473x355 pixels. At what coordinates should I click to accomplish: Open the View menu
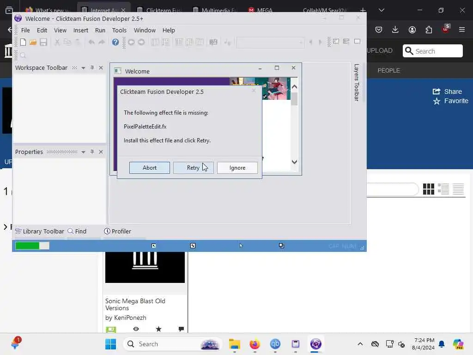pyautogui.click(x=60, y=30)
